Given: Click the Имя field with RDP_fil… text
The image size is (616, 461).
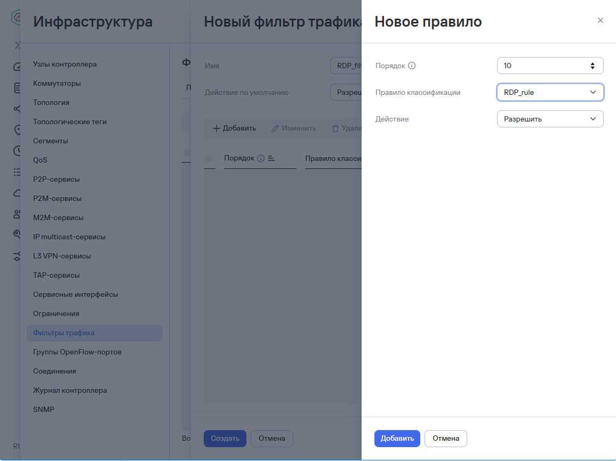Looking at the screenshot, I should click(x=346, y=66).
